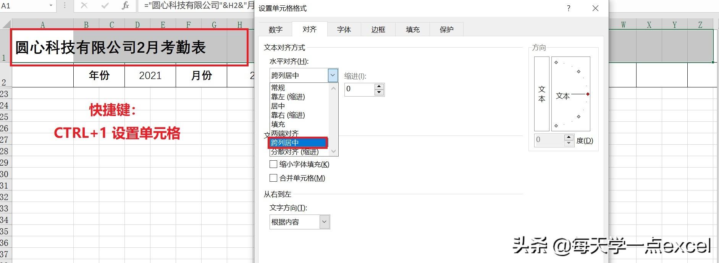719x263 pixels.
Task: Select 跨列居中 in the list
Action: click(x=298, y=143)
